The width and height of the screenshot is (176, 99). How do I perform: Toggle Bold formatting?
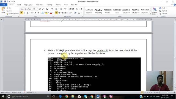(x=22, y=13)
